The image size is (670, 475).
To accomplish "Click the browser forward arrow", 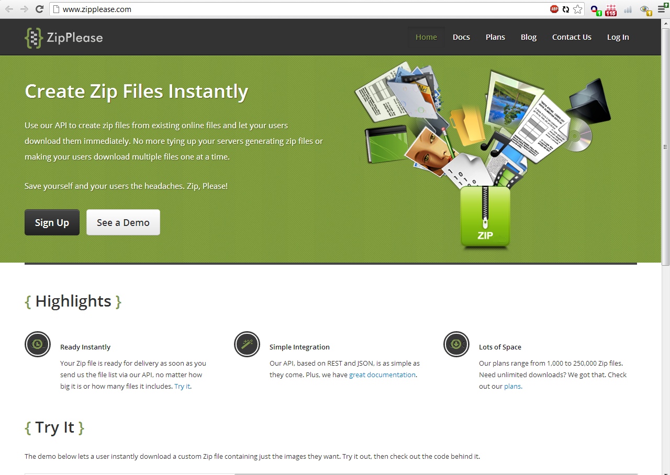I will (x=24, y=9).
